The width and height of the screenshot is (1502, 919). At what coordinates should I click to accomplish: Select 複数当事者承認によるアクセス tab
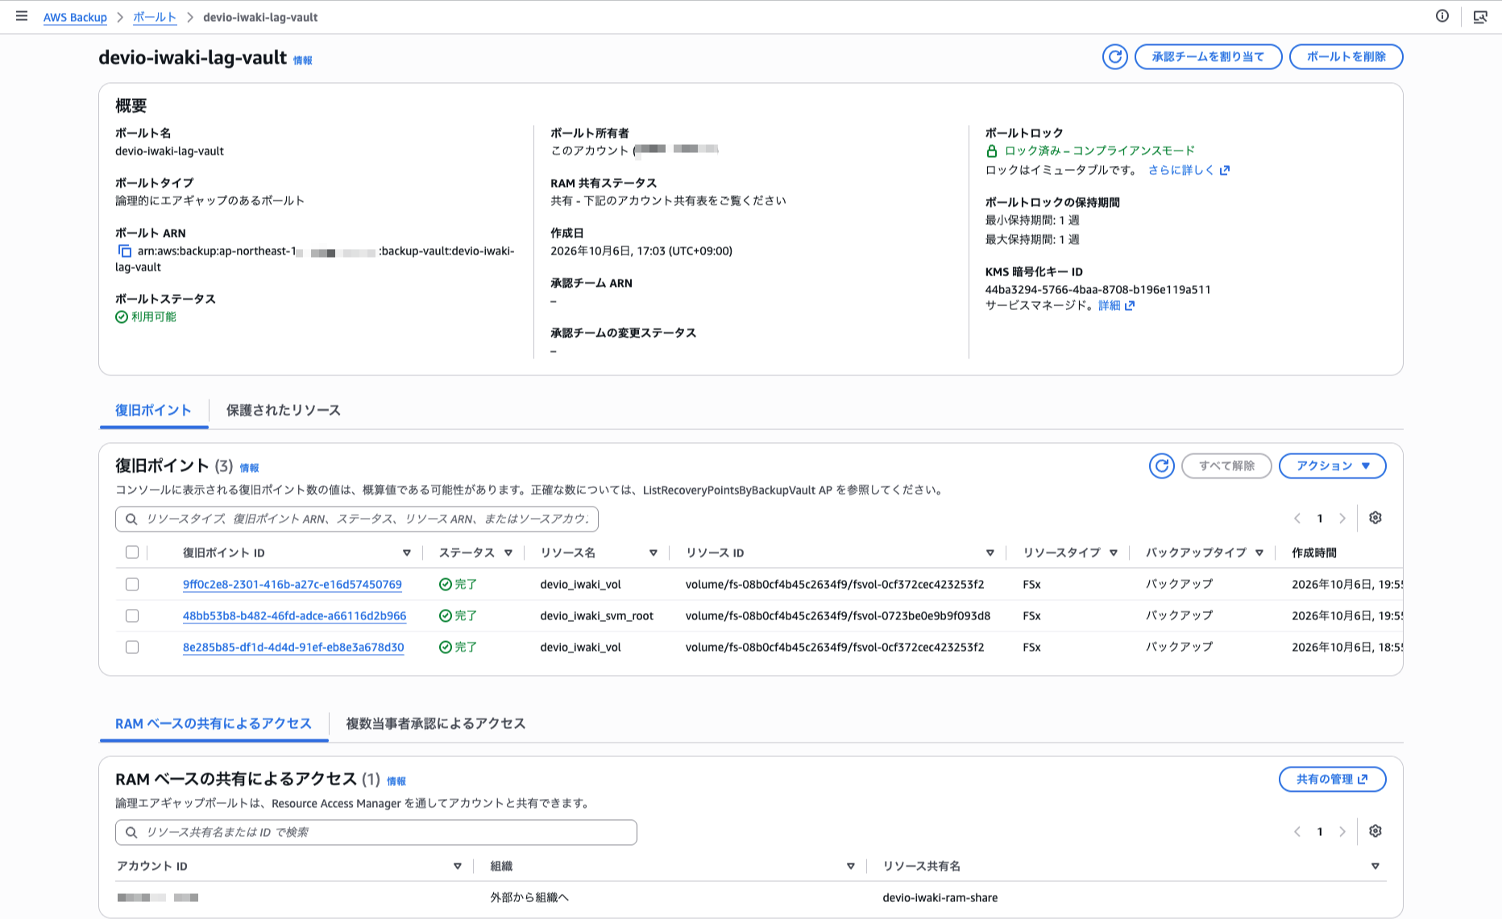tap(436, 723)
